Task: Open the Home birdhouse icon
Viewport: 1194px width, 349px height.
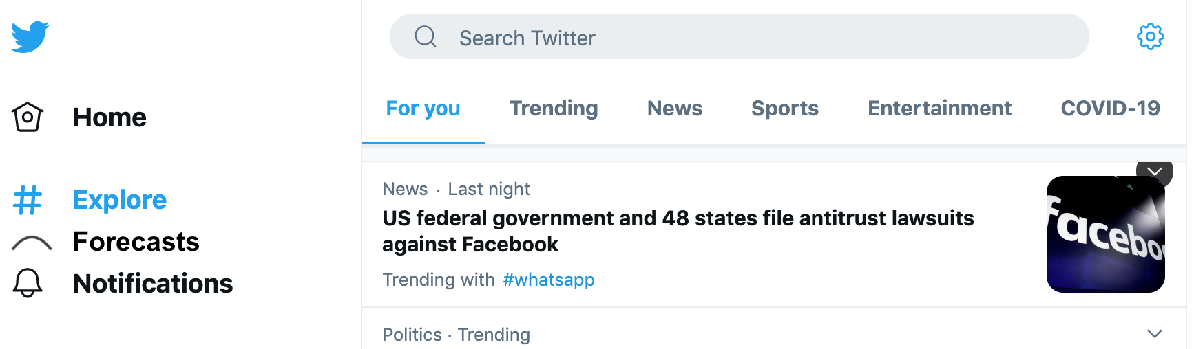Action: coord(28,117)
